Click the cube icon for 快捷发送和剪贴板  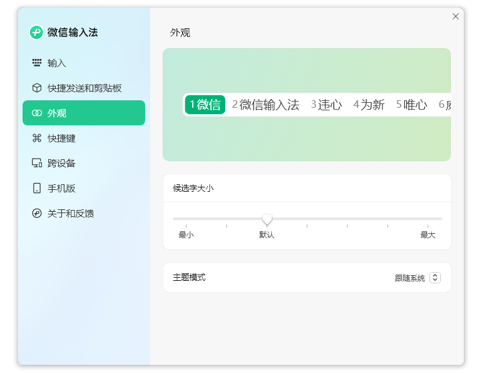click(37, 88)
